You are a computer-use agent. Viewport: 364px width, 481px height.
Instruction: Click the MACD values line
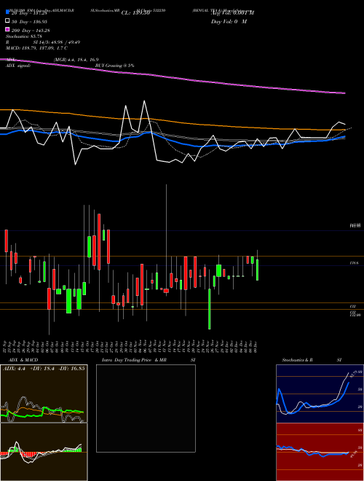point(36,48)
